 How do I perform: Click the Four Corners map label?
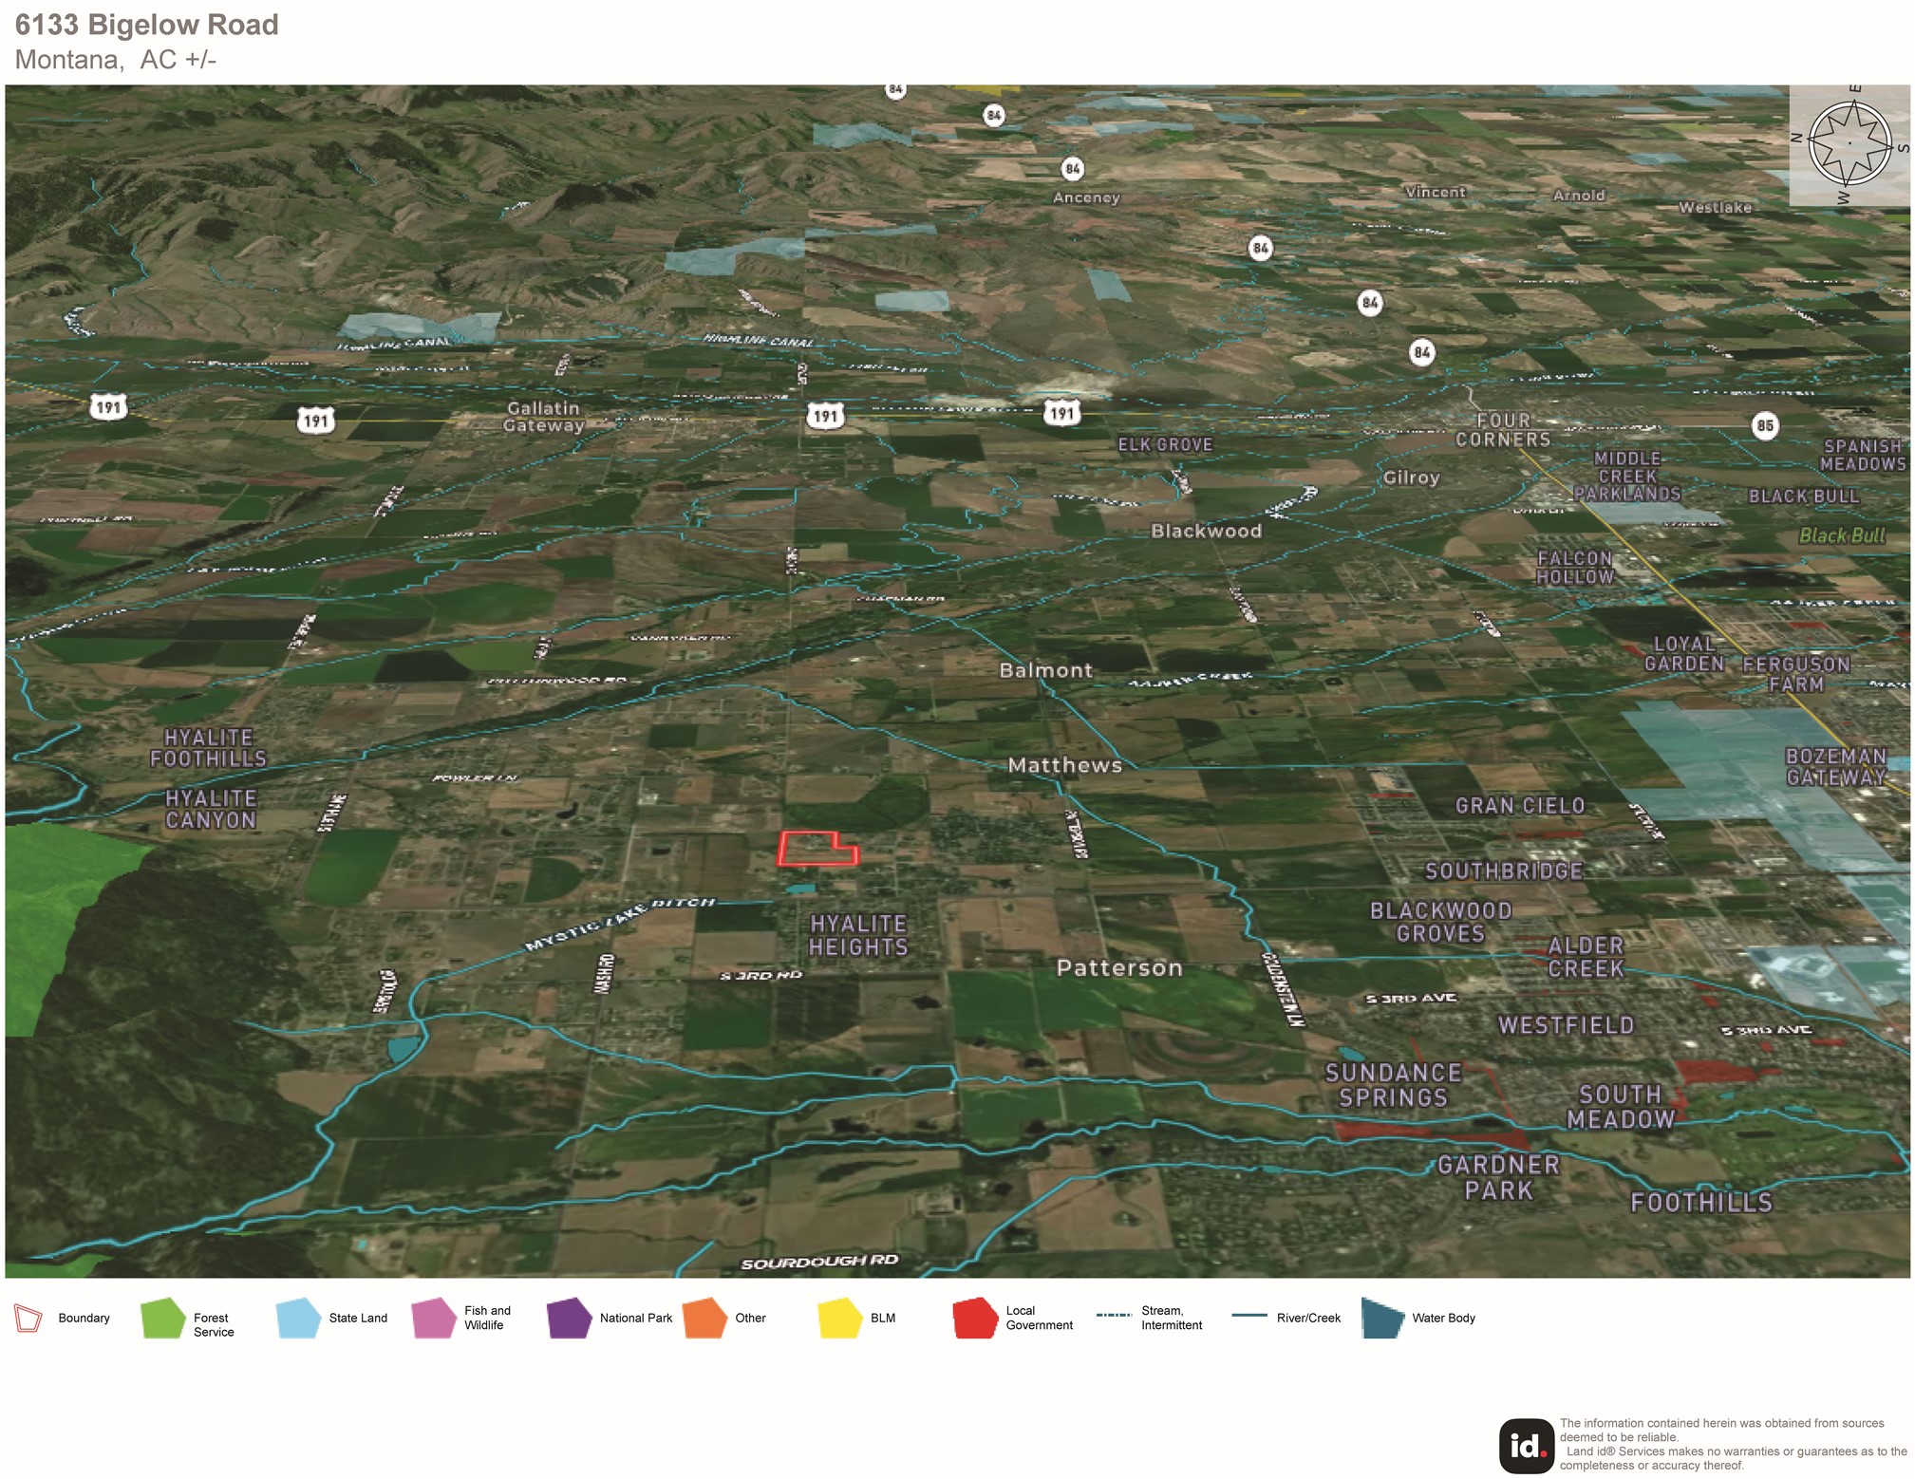pos(1502,430)
